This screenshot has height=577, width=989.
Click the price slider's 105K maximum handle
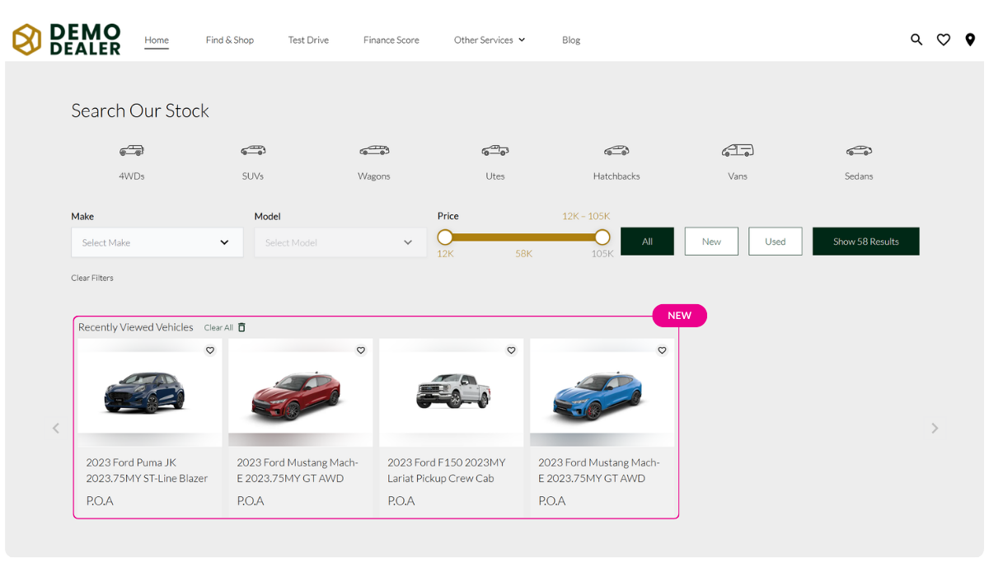[x=602, y=237]
